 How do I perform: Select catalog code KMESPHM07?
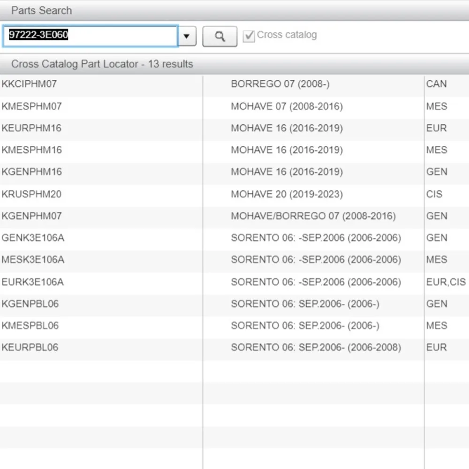click(31, 106)
